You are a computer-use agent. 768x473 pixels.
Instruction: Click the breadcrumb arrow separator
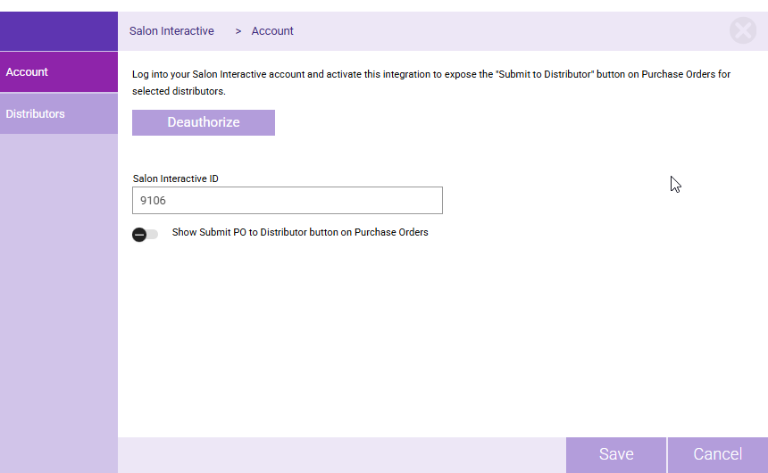point(238,31)
